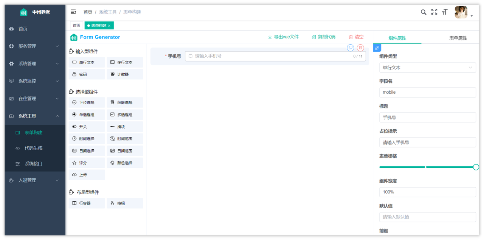Viewport: 484px width, 240px height.
Task: Close the 表单构建 page tab
Action: [109, 26]
